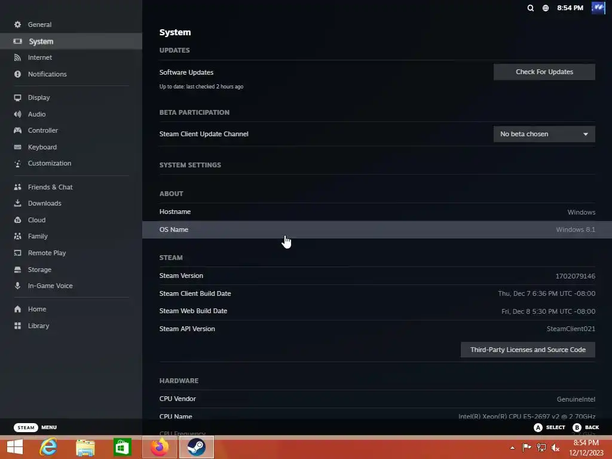The height and width of the screenshot is (459, 612).
Task: Click the STEAM MENU button
Action: pyautogui.click(x=35, y=427)
